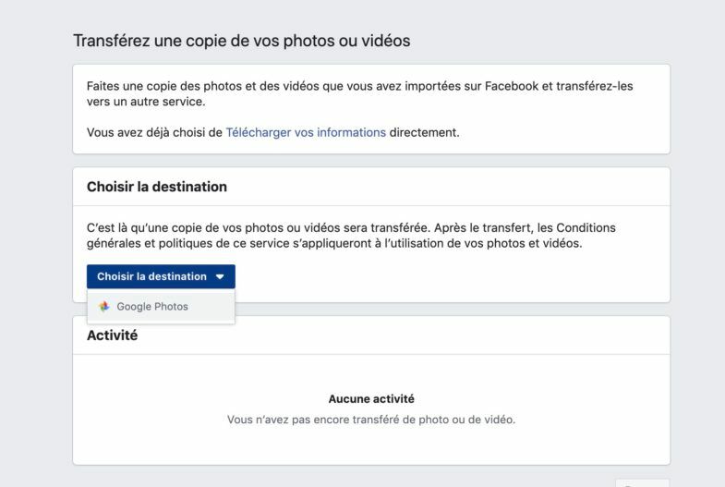The width and height of the screenshot is (725, 487).
Task: Click the Activité section heading
Action: pyautogui.click(x=113, y=335)
